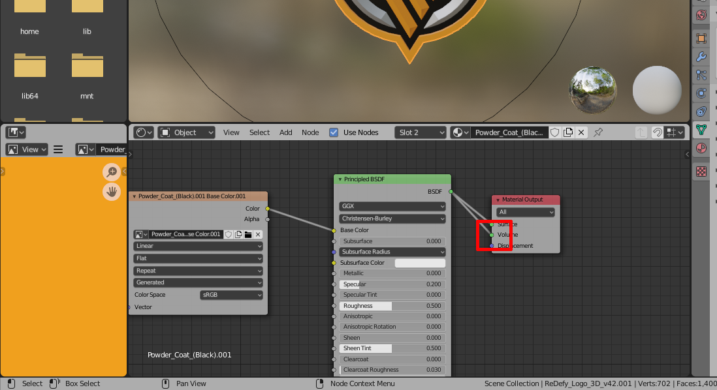Open the Linear interpolation dropdown

coord(198,246)
